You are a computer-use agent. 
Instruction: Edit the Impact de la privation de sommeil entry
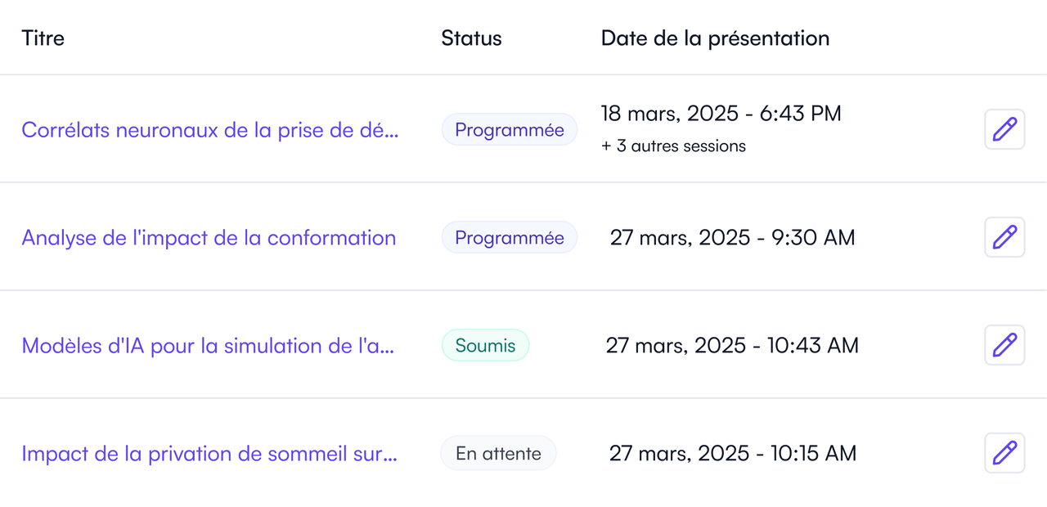coord(1004,453)
